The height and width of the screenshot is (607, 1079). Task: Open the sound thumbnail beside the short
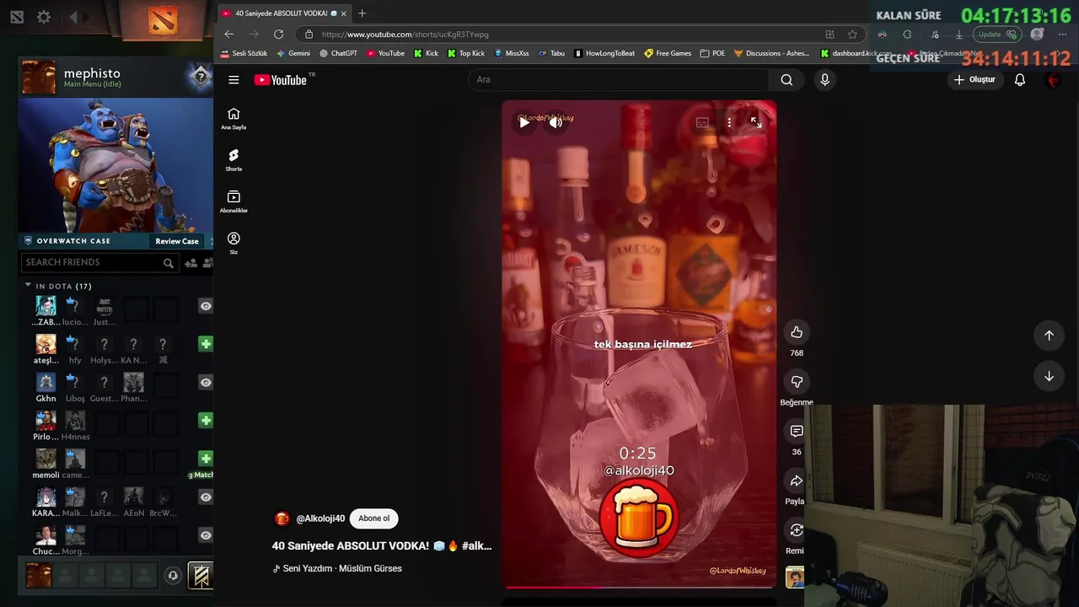pos(795,577)
